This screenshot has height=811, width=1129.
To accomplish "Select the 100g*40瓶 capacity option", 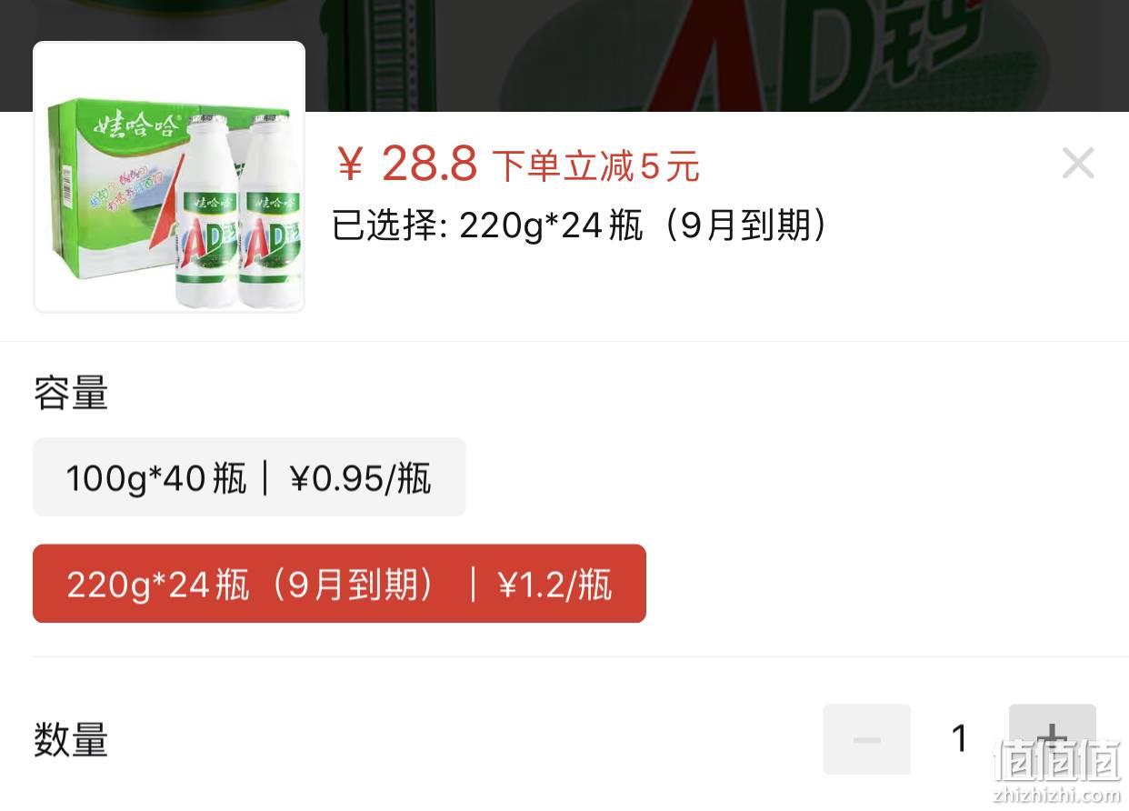I will pyautogui.click(x=249, y=477).
